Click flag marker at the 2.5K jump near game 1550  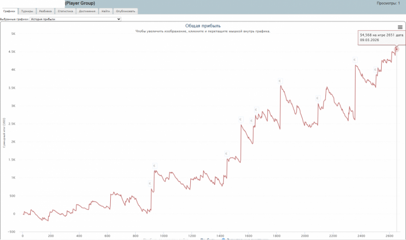pos(241,119)
